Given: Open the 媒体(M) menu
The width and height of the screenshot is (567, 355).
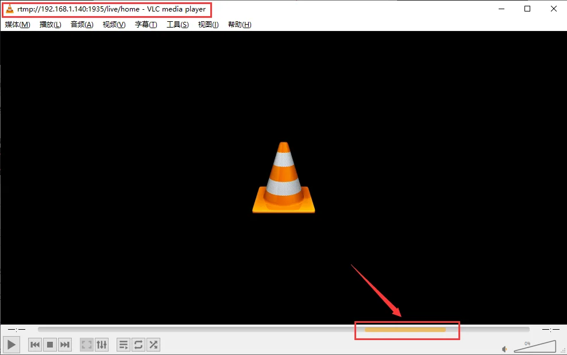Looking at the screenshot, I should (x=17, y=25).
